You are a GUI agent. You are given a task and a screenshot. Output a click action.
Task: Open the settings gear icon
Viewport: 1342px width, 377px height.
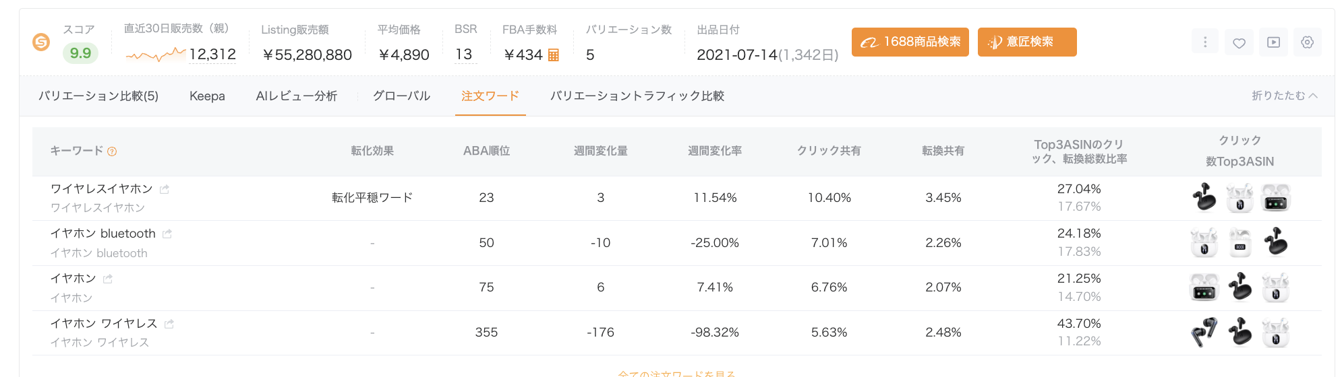click(1307, 42)
